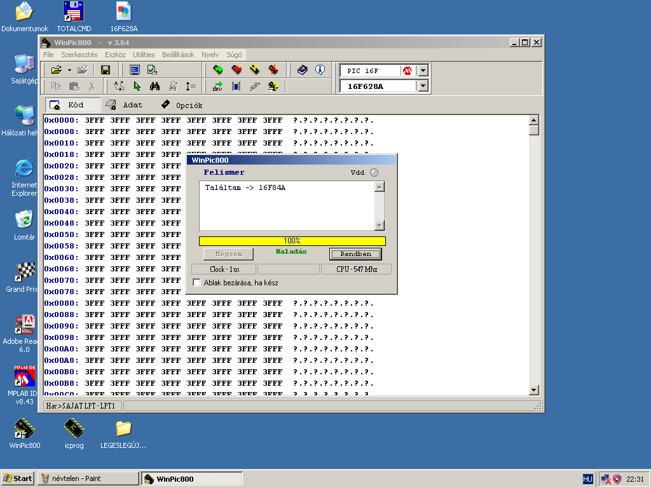Screen dimensions: 651x488
Task: Enable 'Ablak bezárása, ha kész' checkbox
Action: (x=197, y=283)
